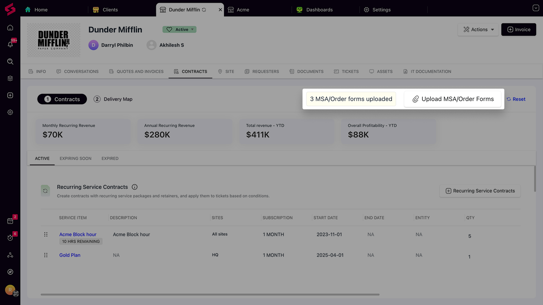Image resolution: width=543 pixels, height=305 pixels.
Task: Open the Active status dropdown
Action: [179, 29]
